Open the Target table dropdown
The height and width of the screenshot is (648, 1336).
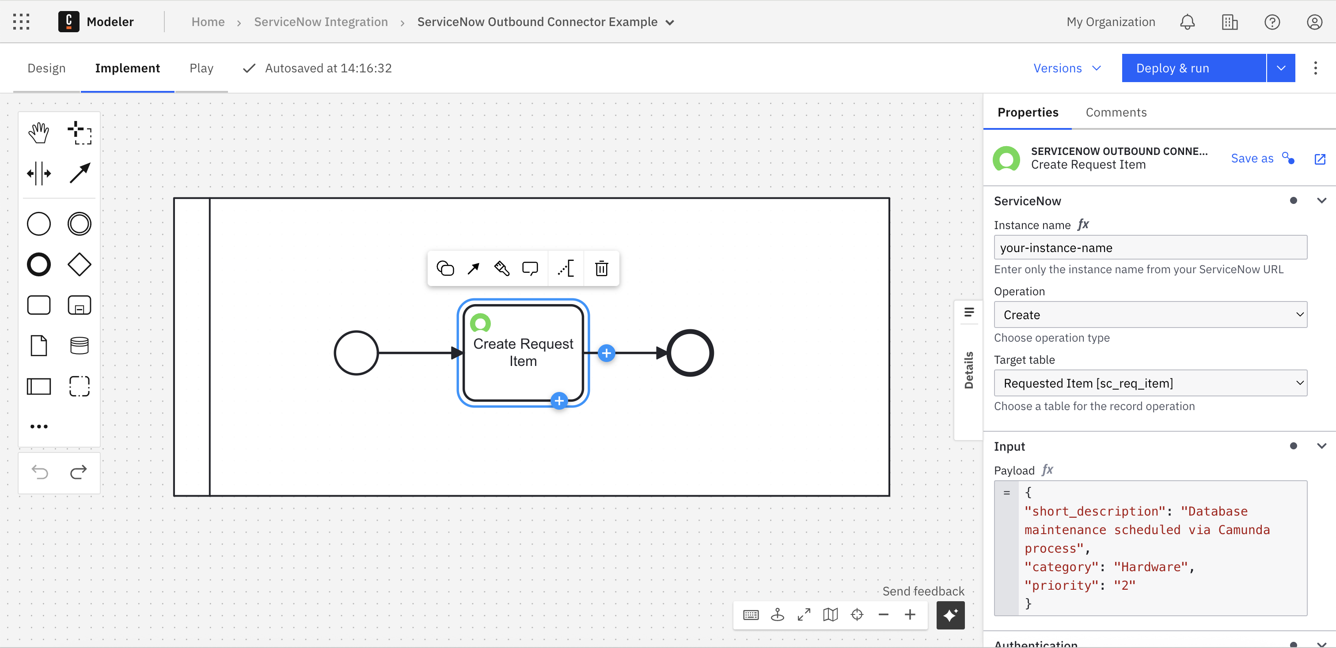(1150, 383)
